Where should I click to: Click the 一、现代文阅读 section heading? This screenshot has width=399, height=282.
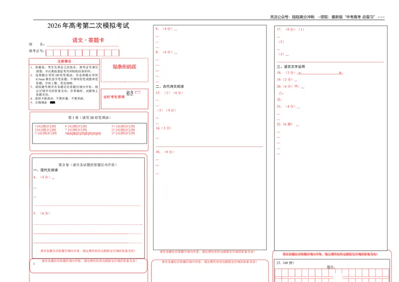(45, 170)
